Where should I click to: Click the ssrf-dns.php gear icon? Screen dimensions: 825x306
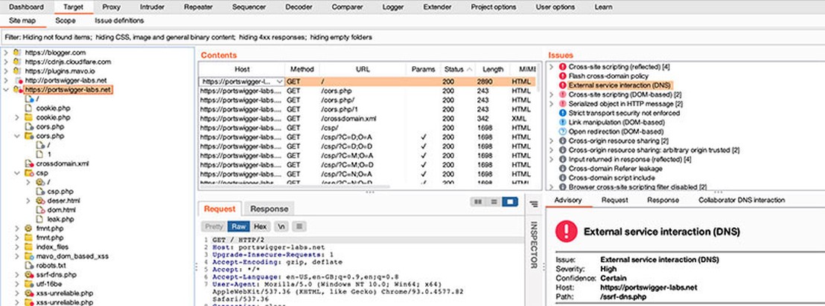[x=29, y=275]
